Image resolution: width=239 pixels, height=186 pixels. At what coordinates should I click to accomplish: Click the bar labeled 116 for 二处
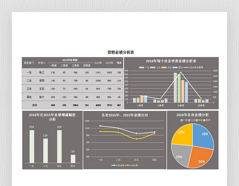coord(46,151)
